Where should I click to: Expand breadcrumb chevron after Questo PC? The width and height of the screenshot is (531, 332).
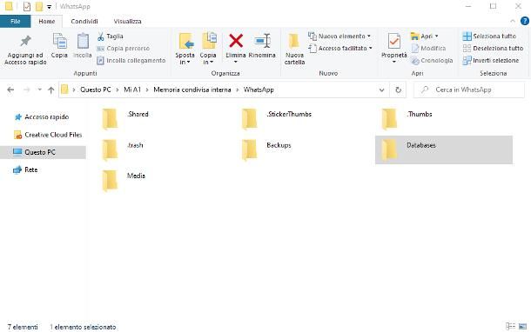(118, 90)
